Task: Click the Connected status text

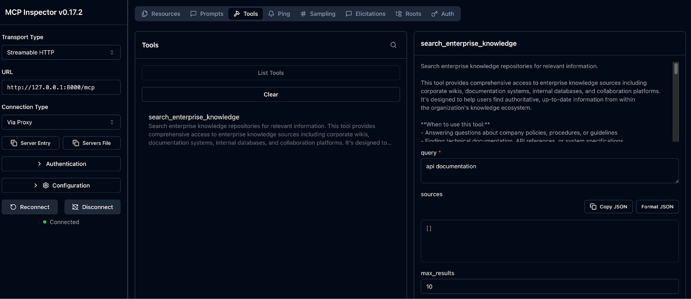Action: click(x=64, y=222)
